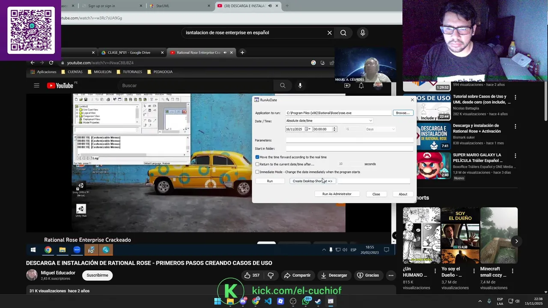Open the disabled Days dropdown
Image resolution: width=548 pixels, height=308 pixels.
(x=380, y=129)
